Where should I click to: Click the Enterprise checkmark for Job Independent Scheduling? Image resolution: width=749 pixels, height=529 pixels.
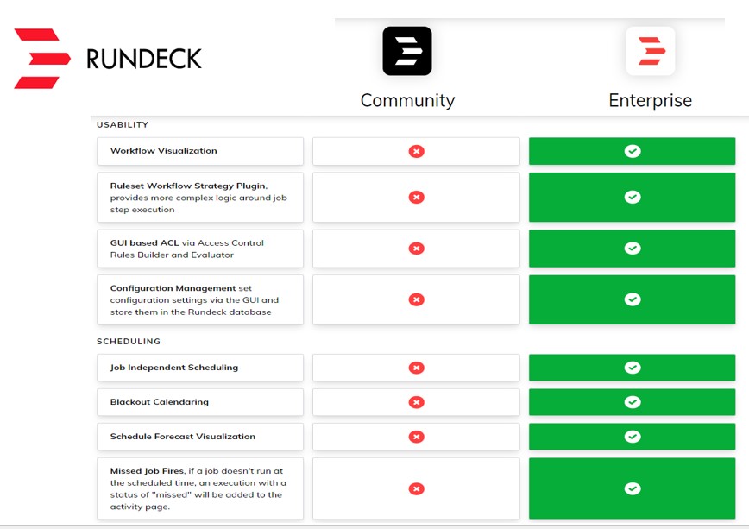[633, 368]
